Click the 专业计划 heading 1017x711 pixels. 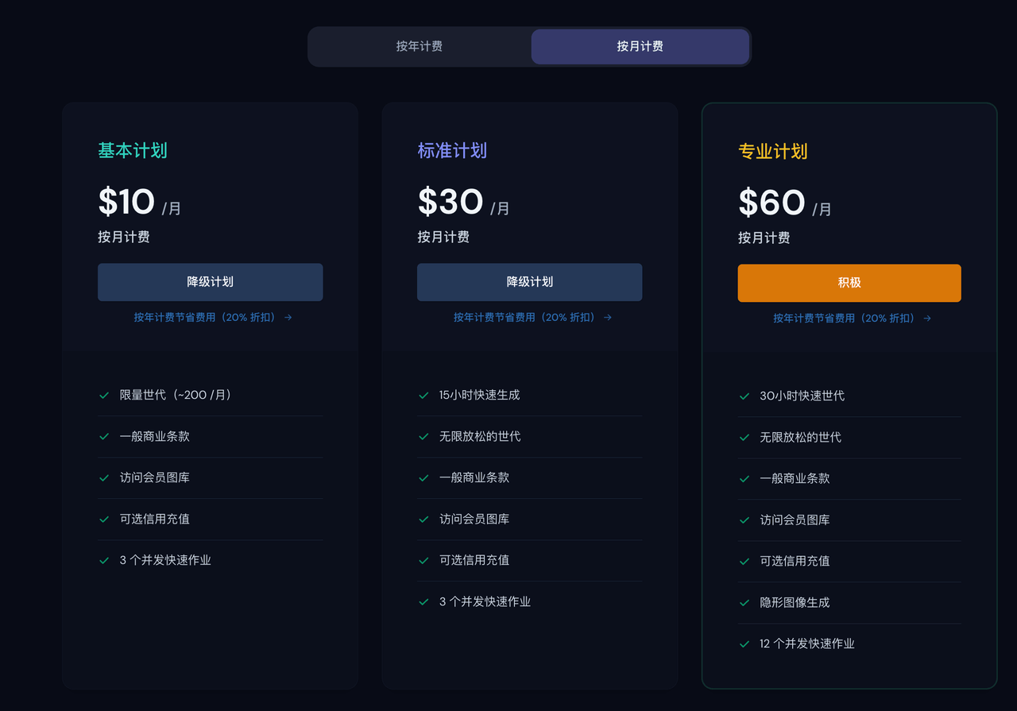click(771, 150)
